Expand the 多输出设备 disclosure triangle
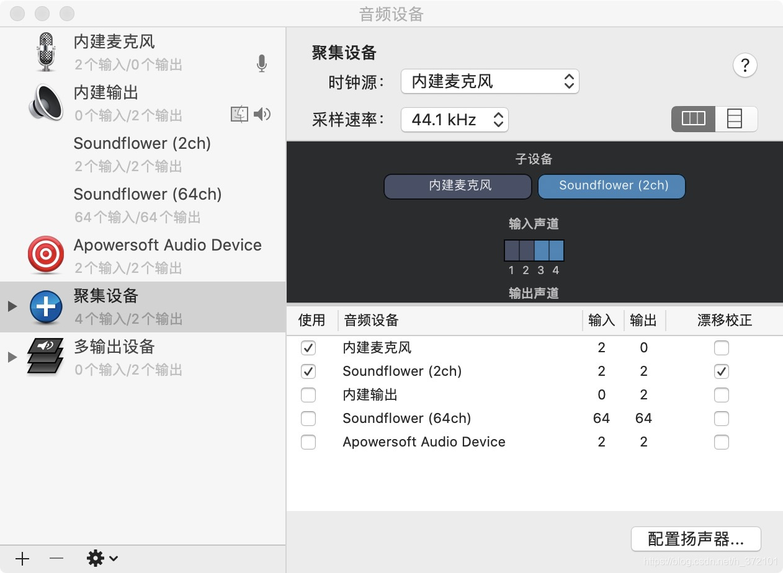The image size is (783, 573). pos(11,357)
